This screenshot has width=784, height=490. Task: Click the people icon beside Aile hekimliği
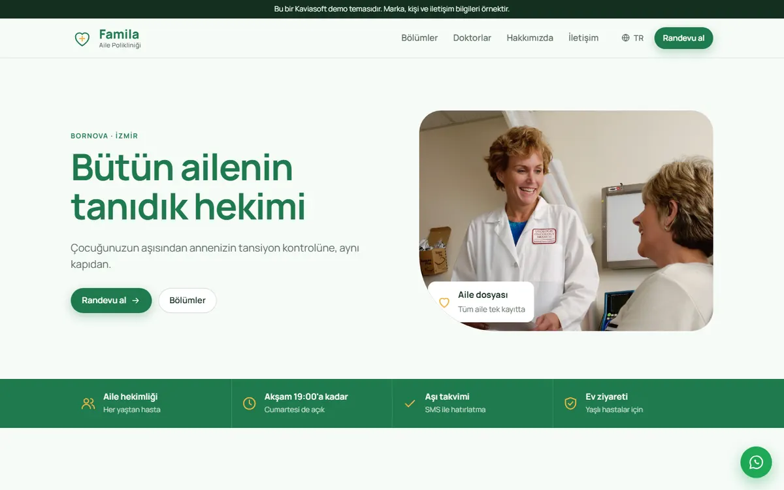(88, 404)
